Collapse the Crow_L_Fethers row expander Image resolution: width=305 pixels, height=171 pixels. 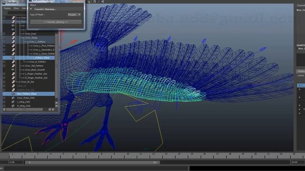[4, 42]
